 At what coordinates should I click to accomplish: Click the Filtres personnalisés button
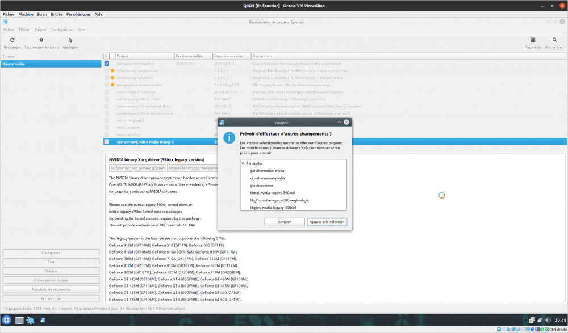(x=51, y=280)
